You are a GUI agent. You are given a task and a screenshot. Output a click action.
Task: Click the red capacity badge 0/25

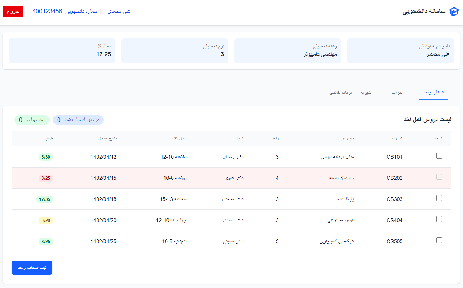coord(46,178)
